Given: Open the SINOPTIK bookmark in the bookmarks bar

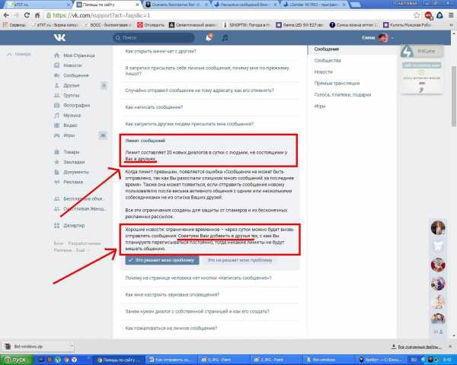Looking at the screenshot, I should coord(247,25).
